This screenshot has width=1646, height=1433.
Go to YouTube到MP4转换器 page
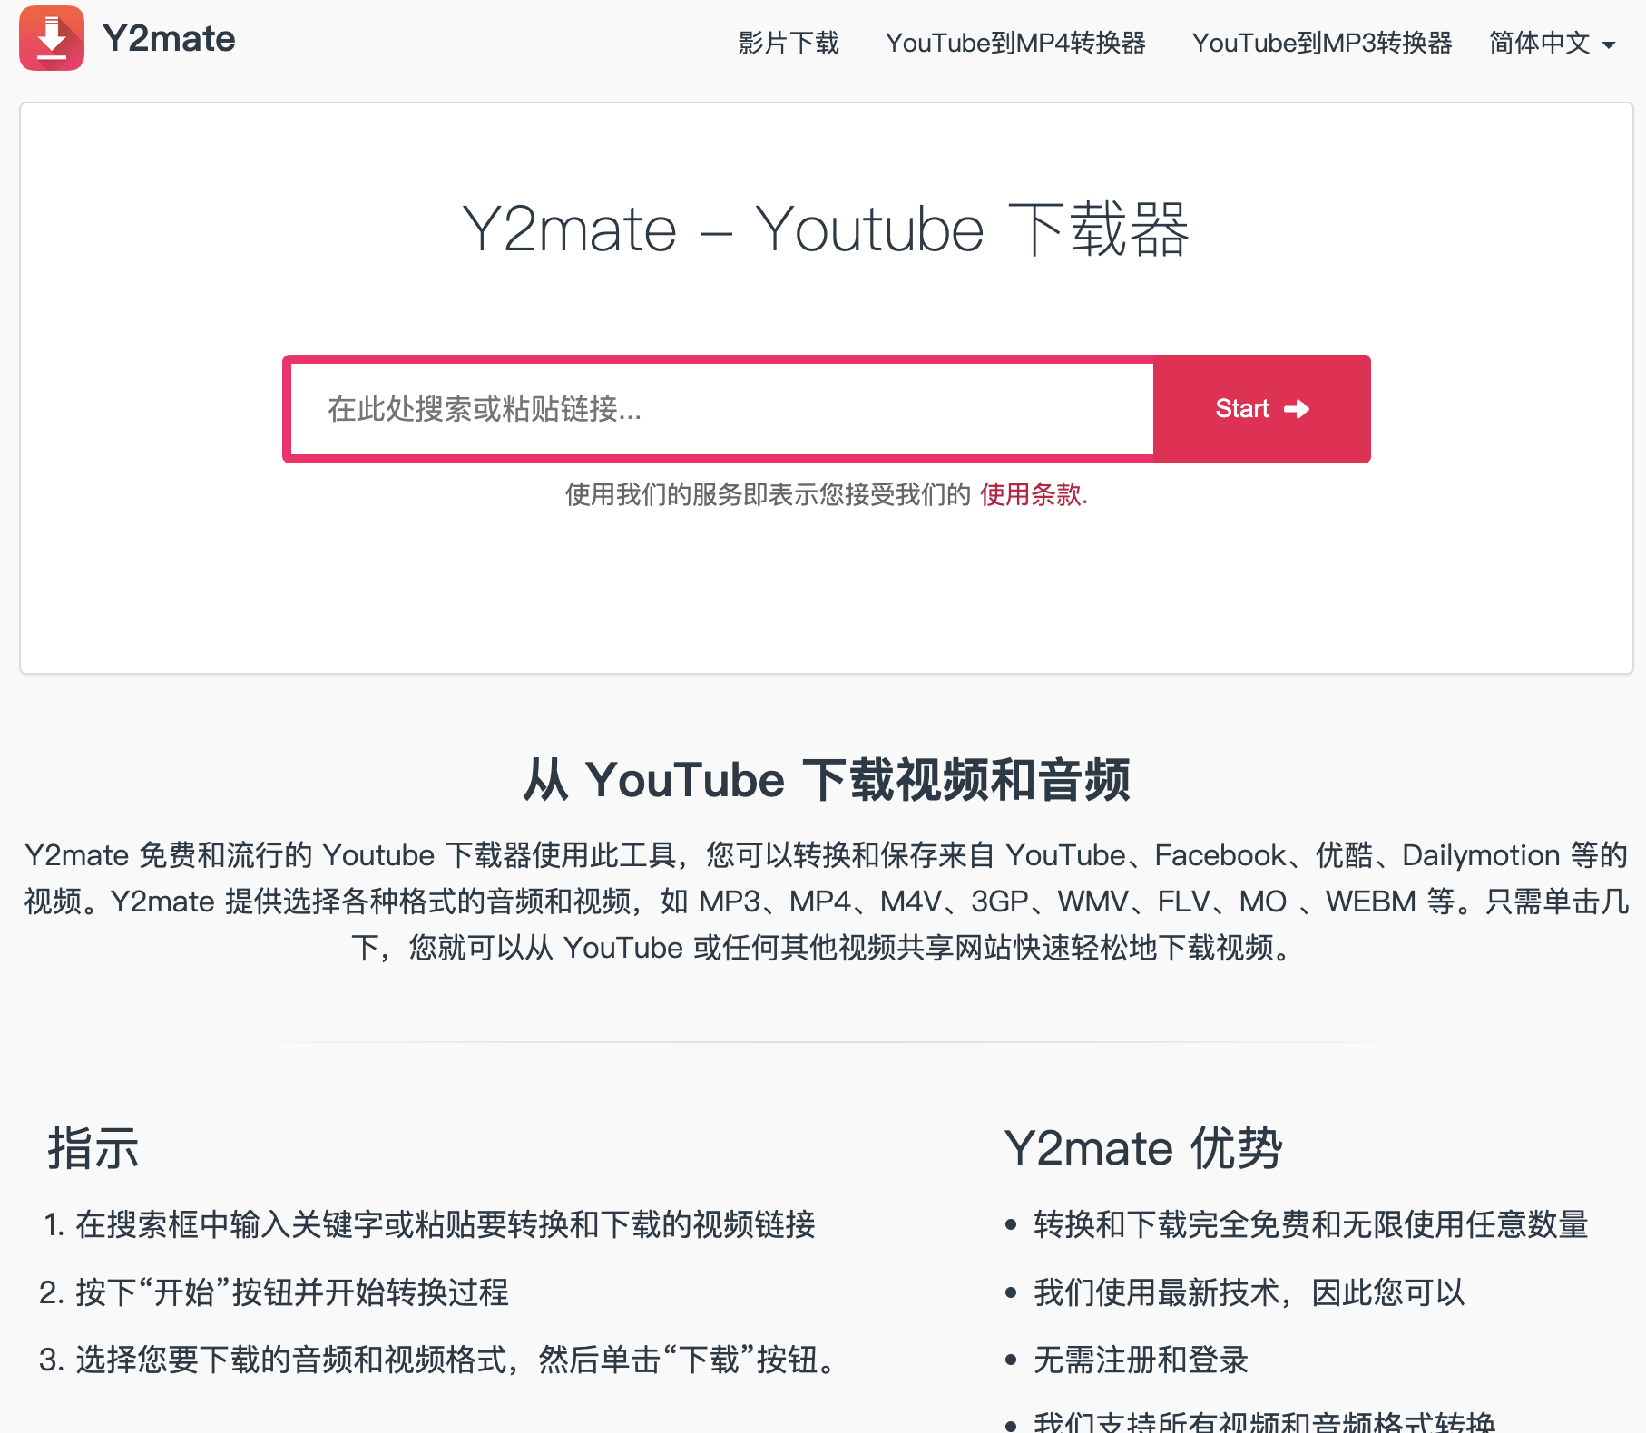pos(1015,43)
